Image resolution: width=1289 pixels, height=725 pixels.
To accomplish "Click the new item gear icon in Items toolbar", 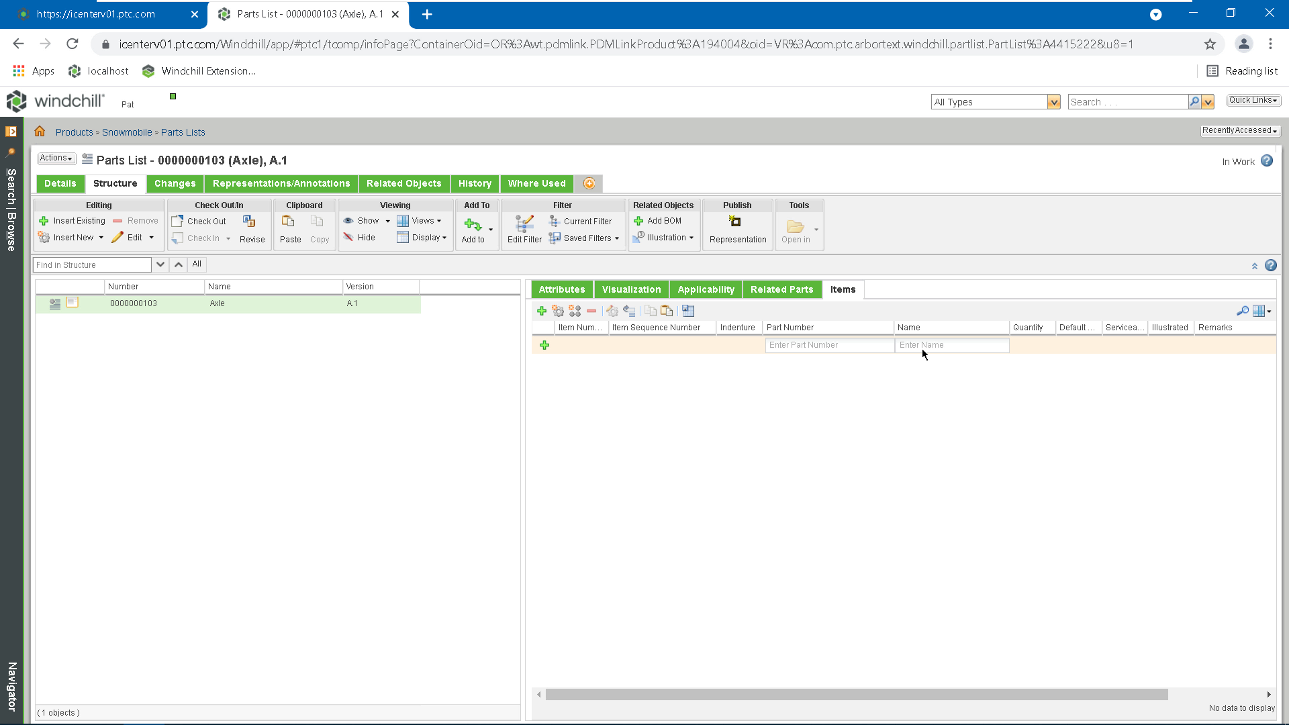I will point(558,311).
